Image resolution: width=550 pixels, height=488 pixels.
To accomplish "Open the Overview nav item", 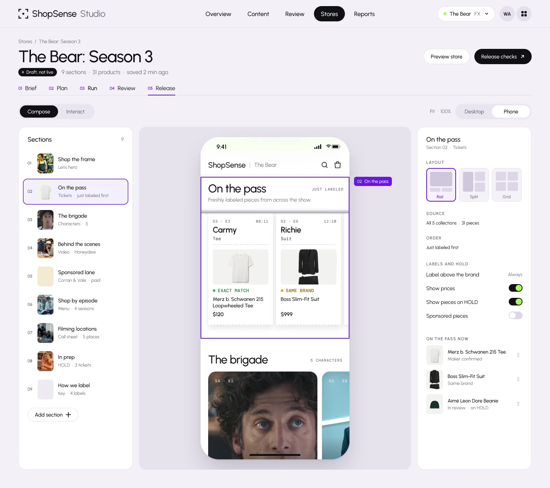I will click(x=218, y=14).
